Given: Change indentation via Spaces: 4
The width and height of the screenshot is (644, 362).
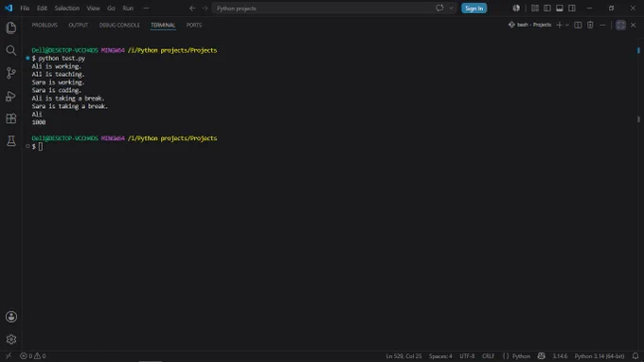Looking at the screenshot, I should pyautogui.click(x=440, y=355).
